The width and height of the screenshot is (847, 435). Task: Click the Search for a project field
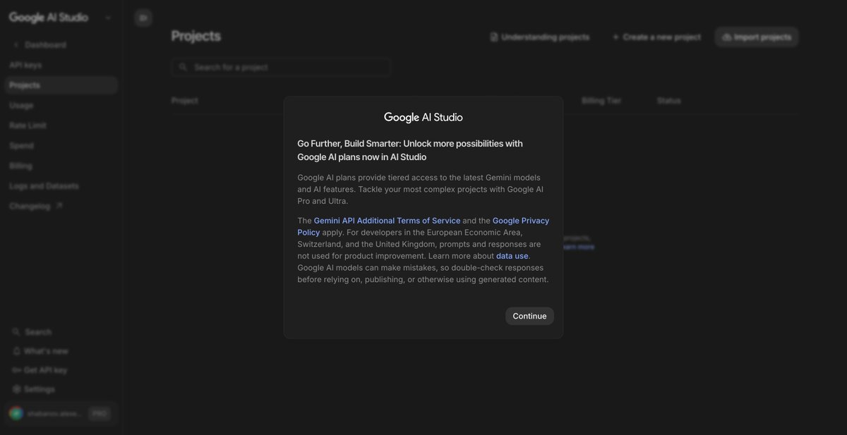tap(281, 67)
